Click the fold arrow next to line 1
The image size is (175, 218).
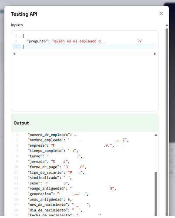(x=19, y=37)
